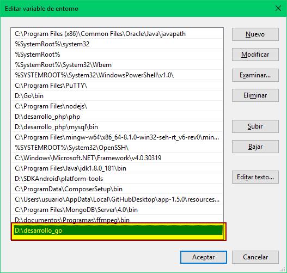Screen dimensions: 287x273
Task: Select the D:\Go\bin entry
Action: click(x=117, y=96)
